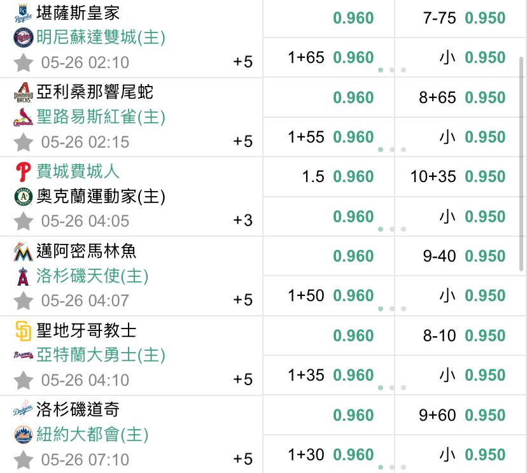Screen dimensions: 527x473
Task: Click the Miami Marlins team logo
Action: coord(22,252)
